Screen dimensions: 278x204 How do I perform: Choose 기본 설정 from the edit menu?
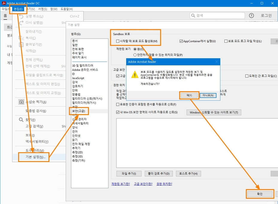(x=35, y=157)
